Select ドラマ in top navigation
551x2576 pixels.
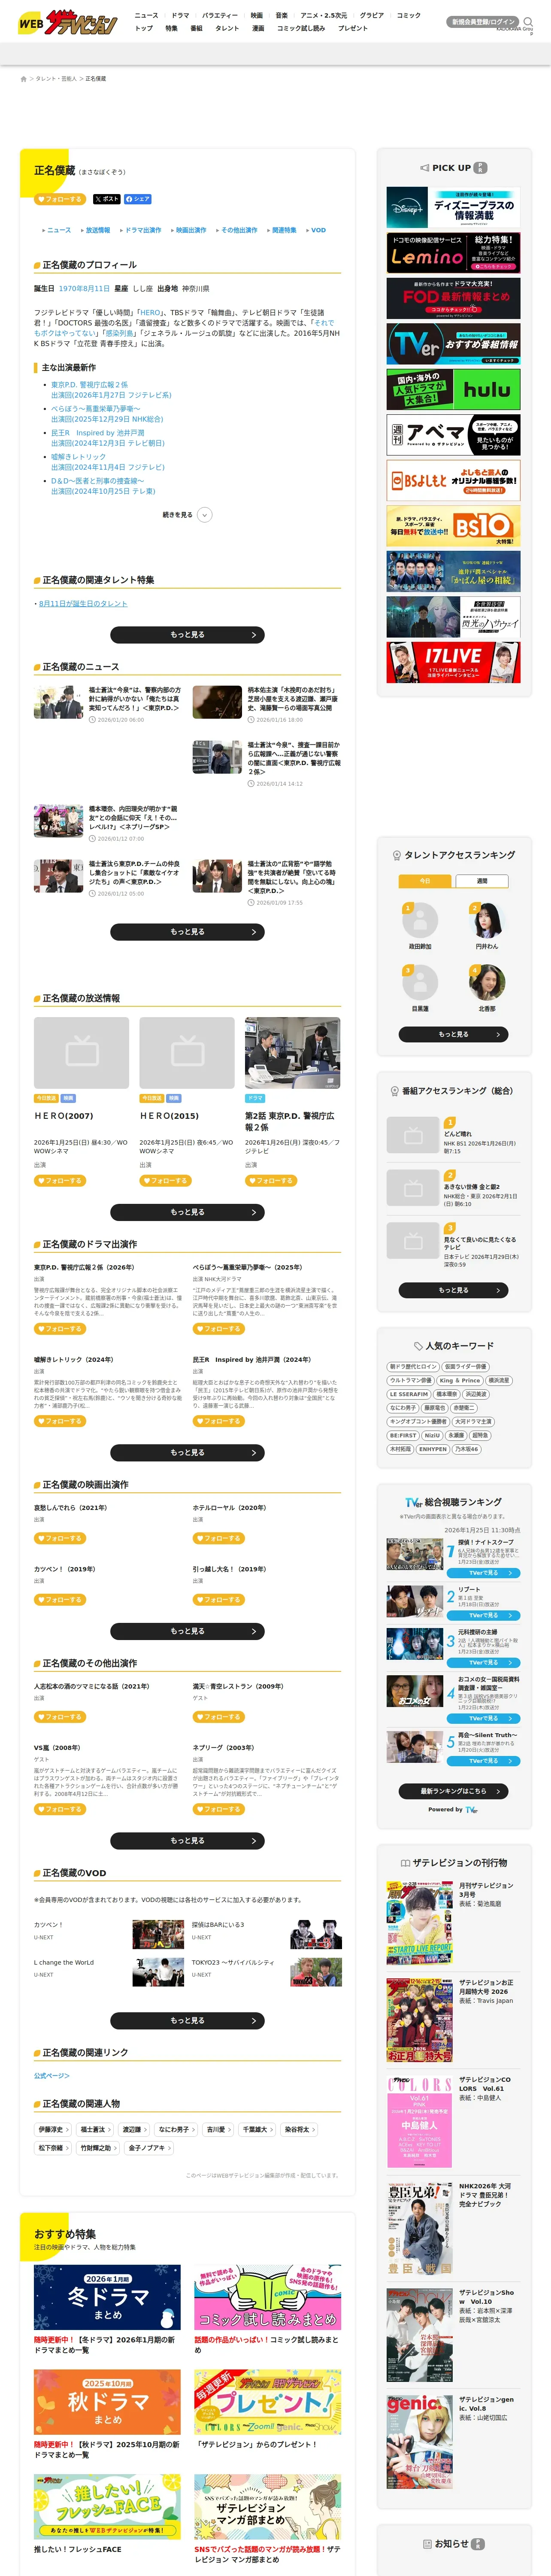pyautogui.click(x=180, y=16)
